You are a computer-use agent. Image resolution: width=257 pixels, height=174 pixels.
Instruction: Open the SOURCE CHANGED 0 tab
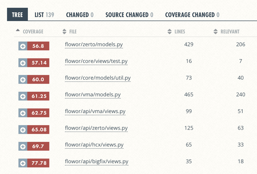click(x=129, y=15)
